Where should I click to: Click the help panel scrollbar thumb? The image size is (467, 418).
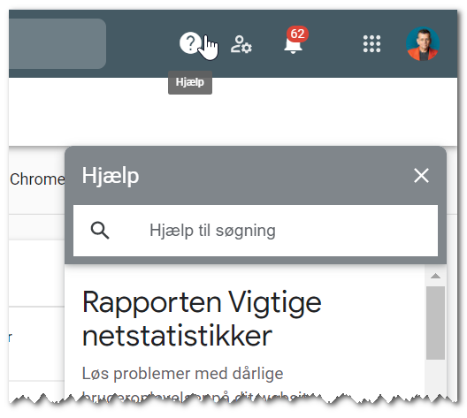click(435, 323)
